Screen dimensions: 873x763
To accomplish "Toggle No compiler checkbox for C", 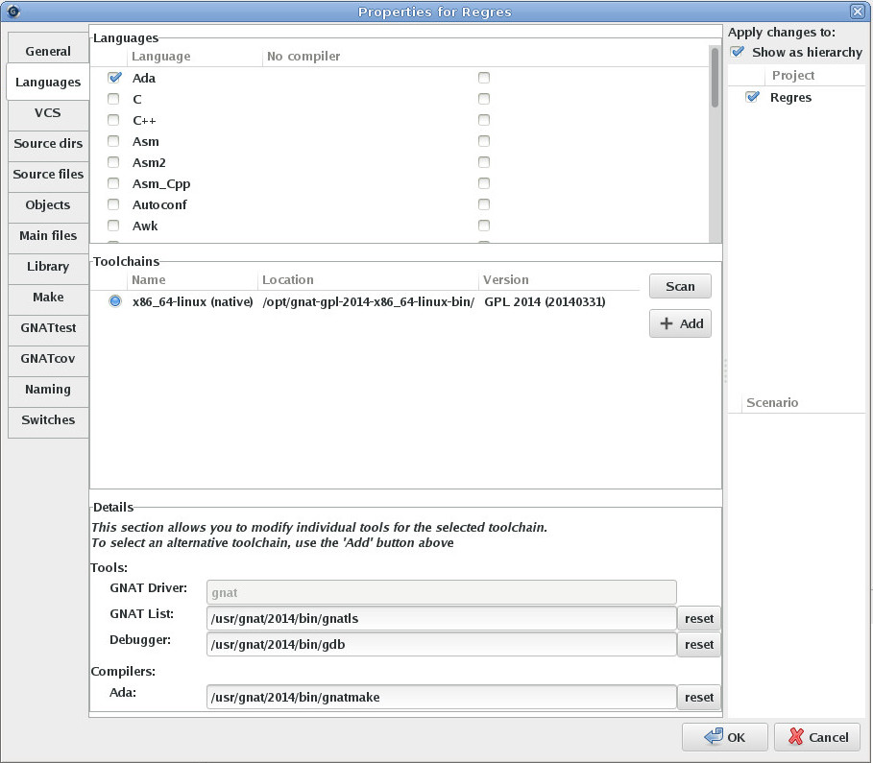I will pos(484,99).
